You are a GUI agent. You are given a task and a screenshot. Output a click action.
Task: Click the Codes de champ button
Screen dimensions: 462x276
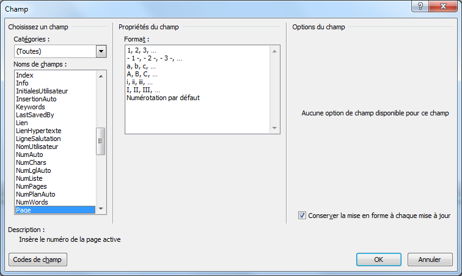(x=38, y=260)
